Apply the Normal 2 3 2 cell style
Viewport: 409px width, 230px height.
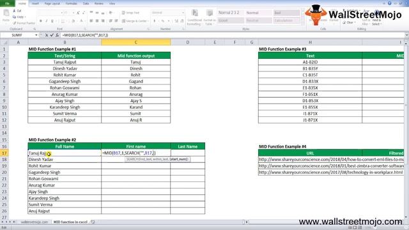click(231, 13)
